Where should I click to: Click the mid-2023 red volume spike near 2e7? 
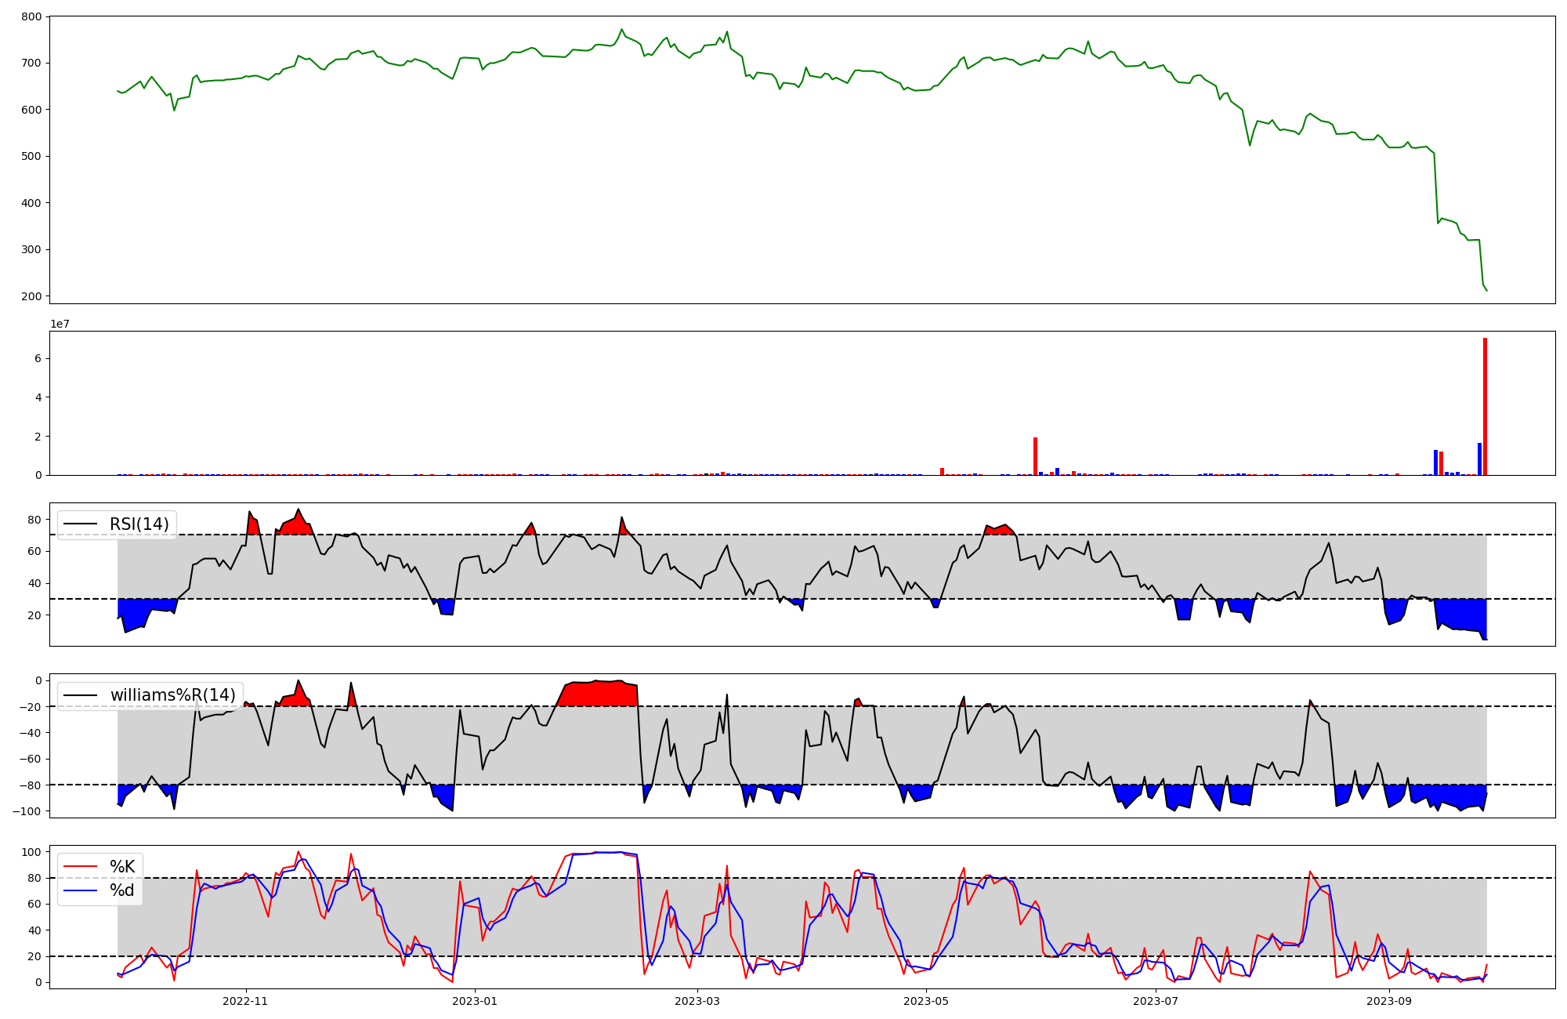point(1035,456)
